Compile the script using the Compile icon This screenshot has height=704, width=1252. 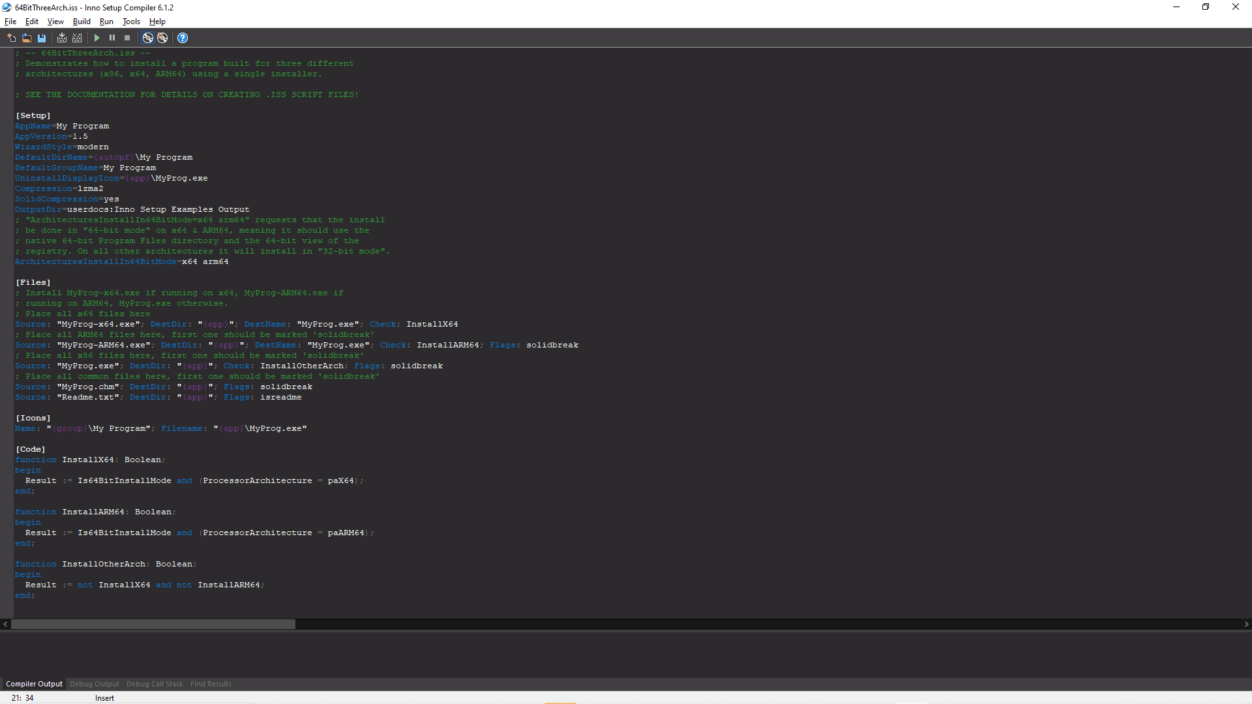pyautogui.click(x=62, y=38)
